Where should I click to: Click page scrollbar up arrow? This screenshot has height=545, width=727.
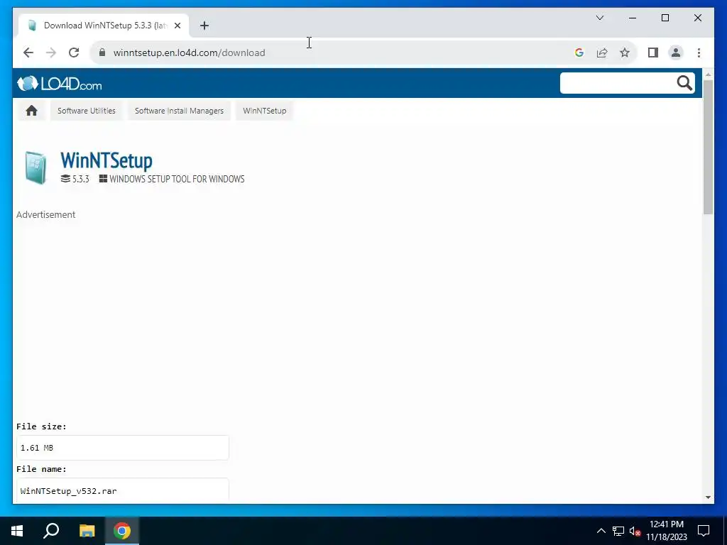tap(708, 74)
